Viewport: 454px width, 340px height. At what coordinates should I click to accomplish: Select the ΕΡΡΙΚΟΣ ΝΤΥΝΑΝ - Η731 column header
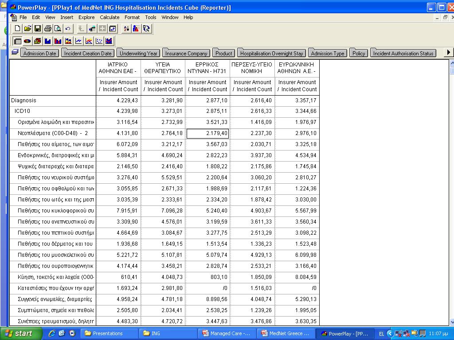pyautogui.click(x=207, y=68)
